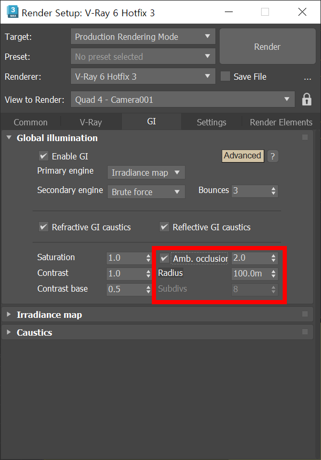Close the Render Setup window

pyautogui.click(x=302, y=12)
